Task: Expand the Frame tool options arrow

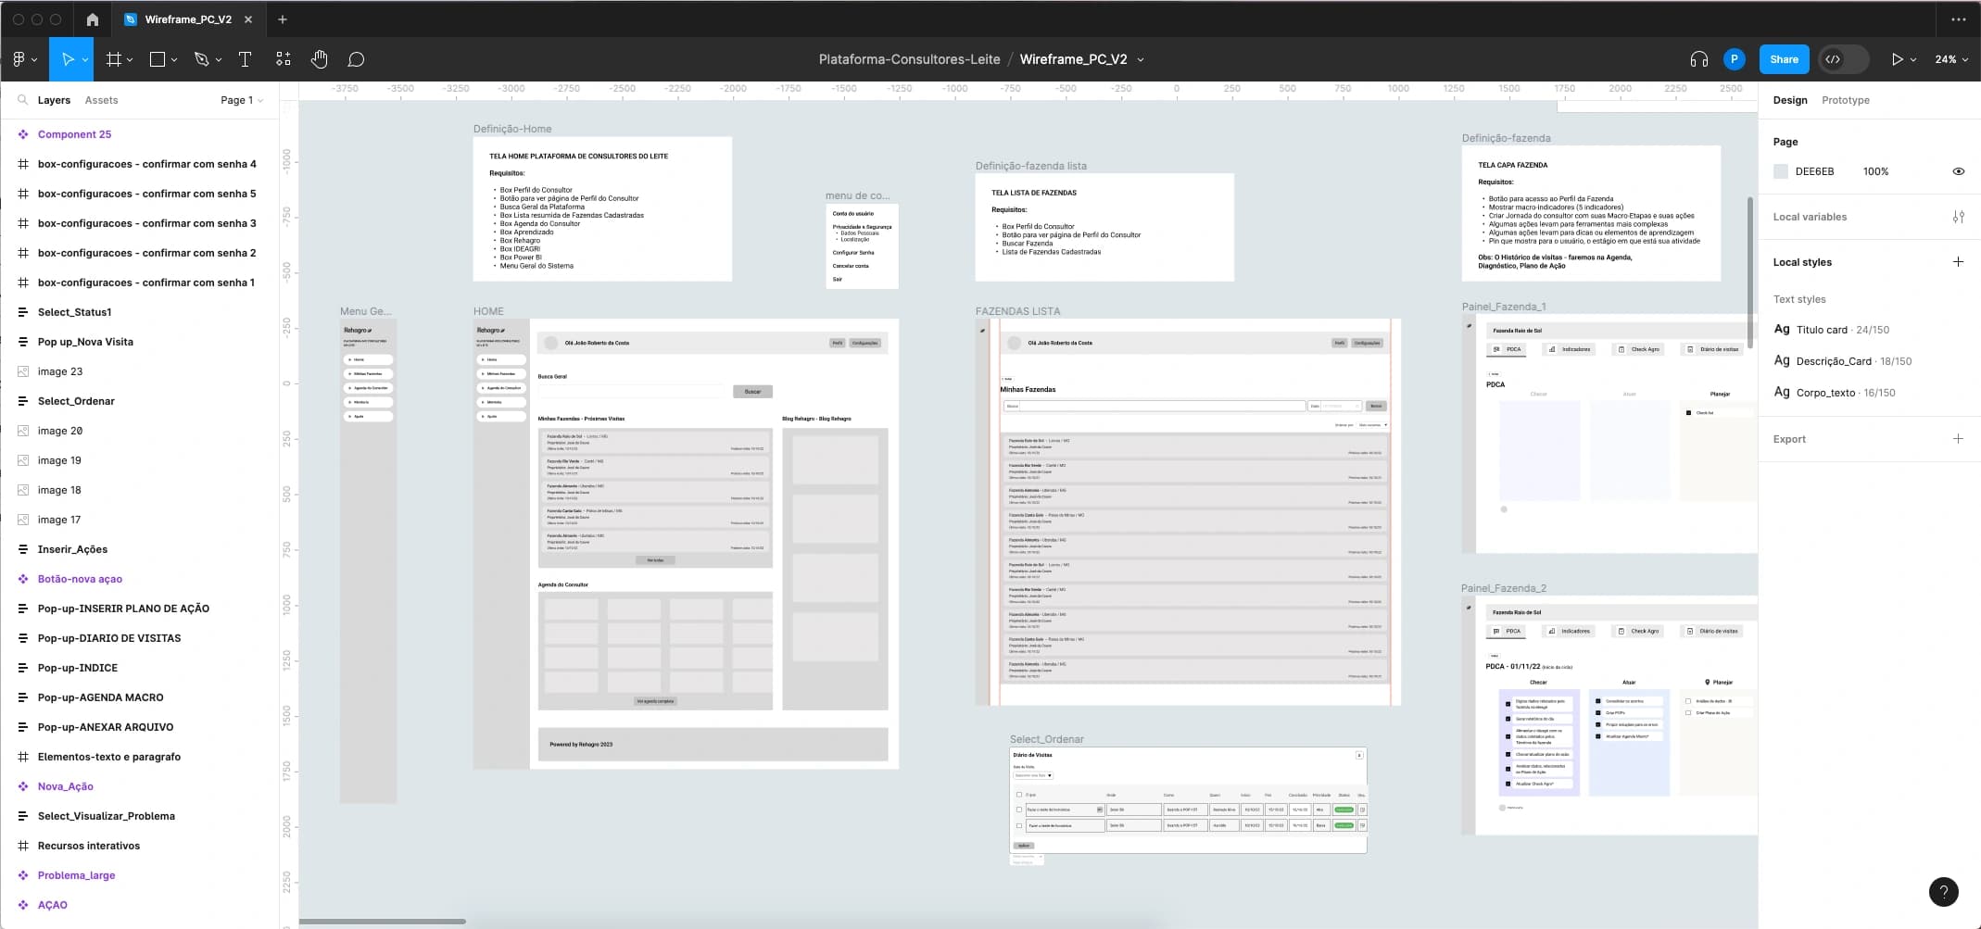Action: tap(130, 59)
